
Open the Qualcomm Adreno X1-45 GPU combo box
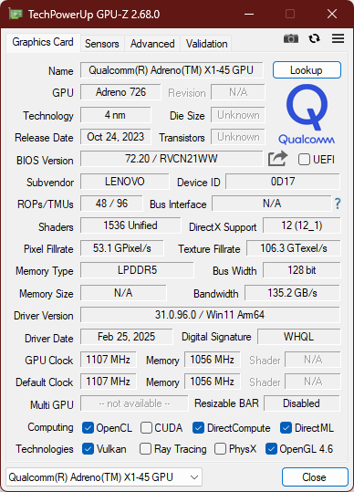click(x=104, y=477)
